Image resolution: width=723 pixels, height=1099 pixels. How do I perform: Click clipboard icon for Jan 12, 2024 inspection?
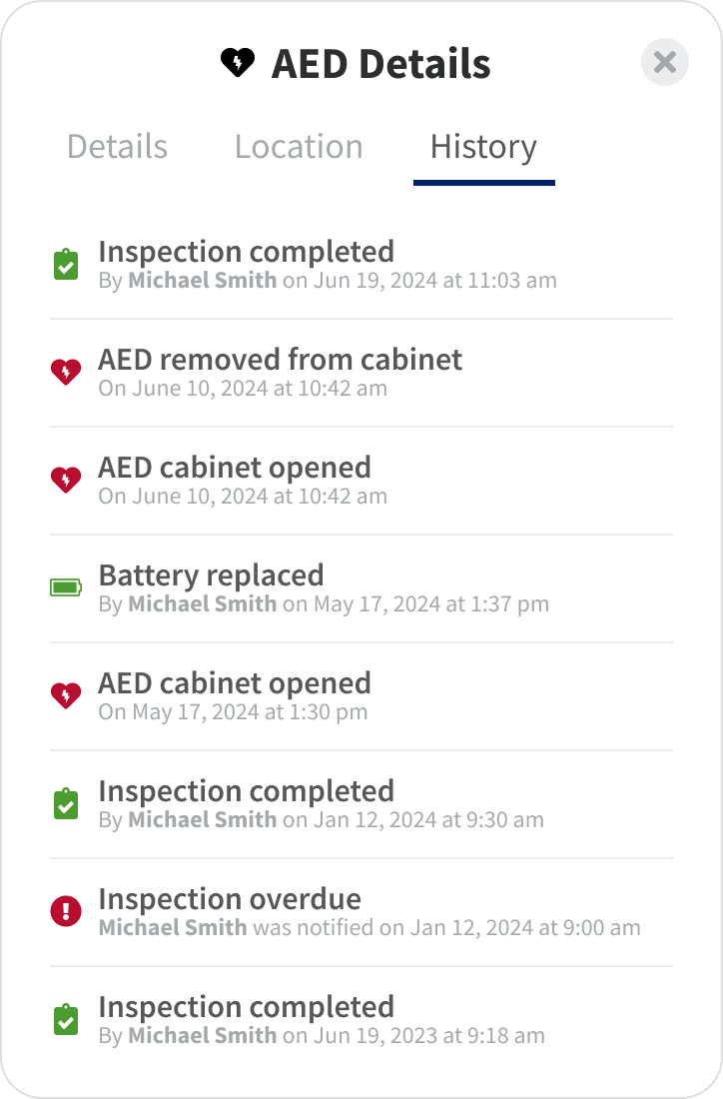tap(66, 804)
